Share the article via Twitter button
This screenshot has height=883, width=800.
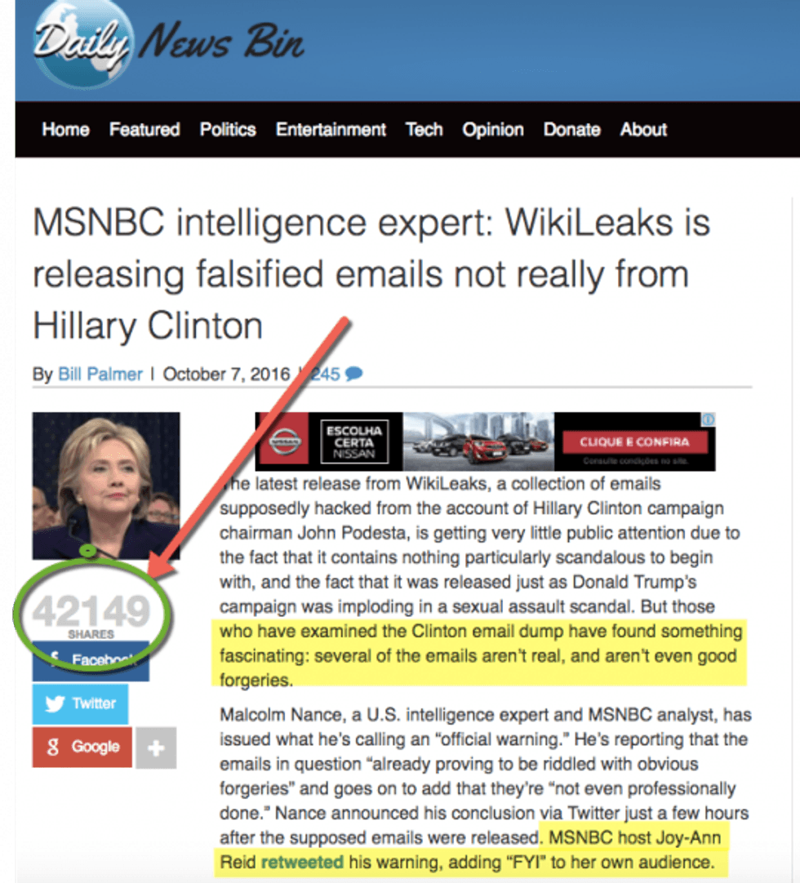click(x=80, y=704)
